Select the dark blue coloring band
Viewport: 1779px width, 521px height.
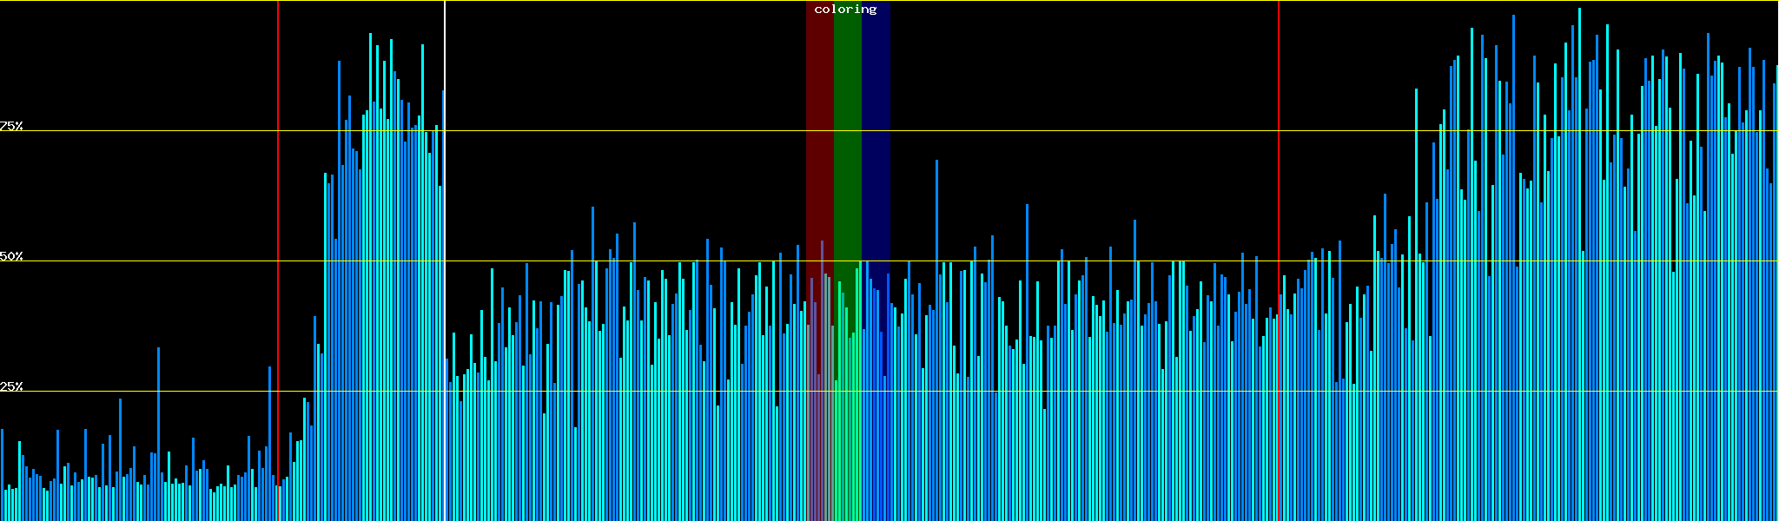pyautogui.click(x=876, y=130)
